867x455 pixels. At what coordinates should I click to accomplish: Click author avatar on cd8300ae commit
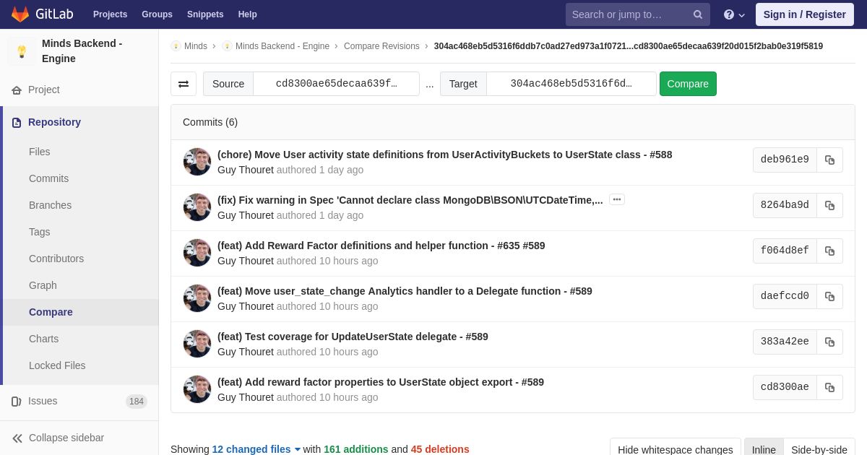(x=197, y=389)
